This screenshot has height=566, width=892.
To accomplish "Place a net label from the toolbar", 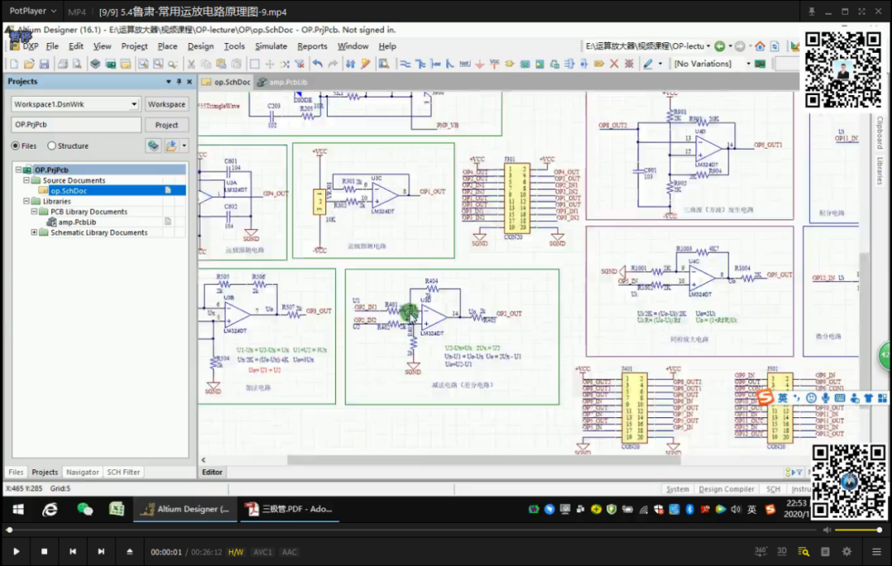I will pyautogui.click(x=465, y=64).
